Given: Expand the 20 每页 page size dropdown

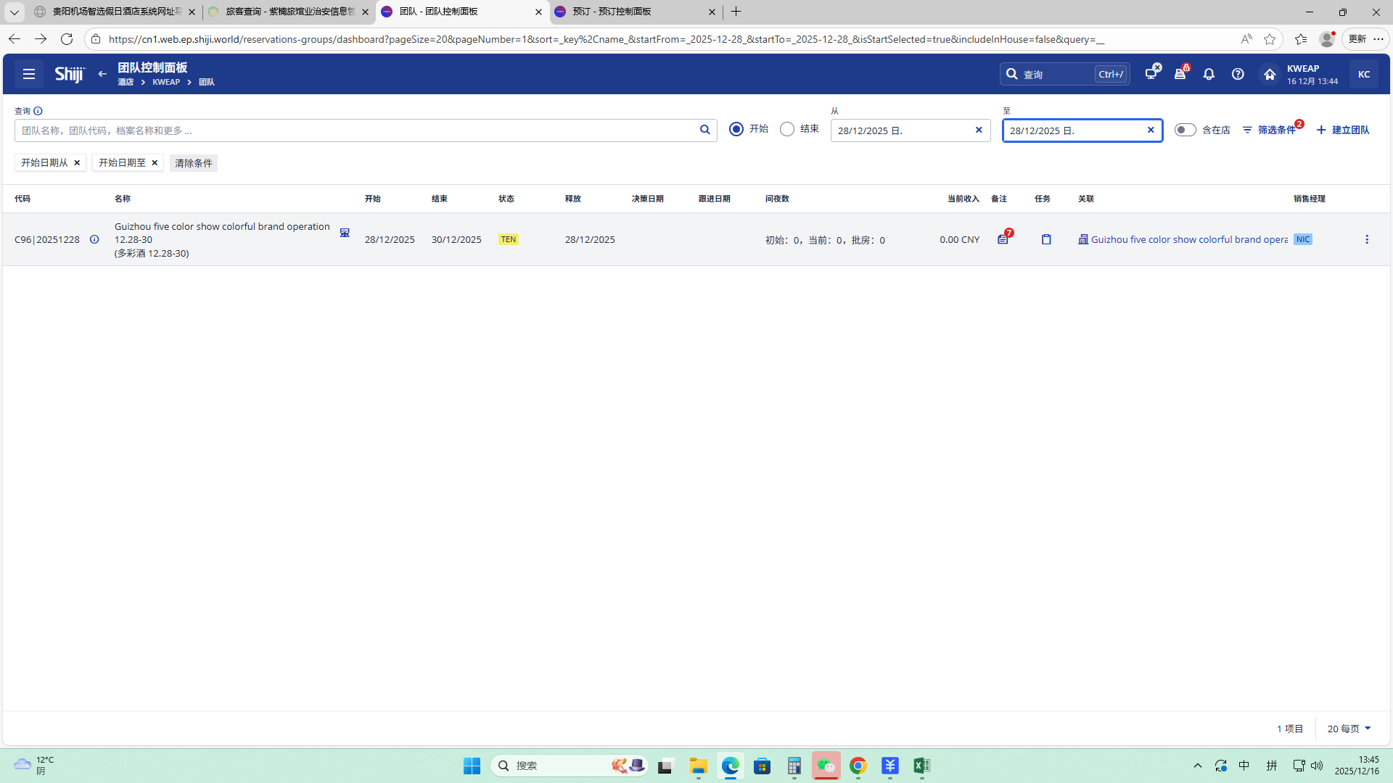Looking at the screenshot, I should coord(1349,729).
